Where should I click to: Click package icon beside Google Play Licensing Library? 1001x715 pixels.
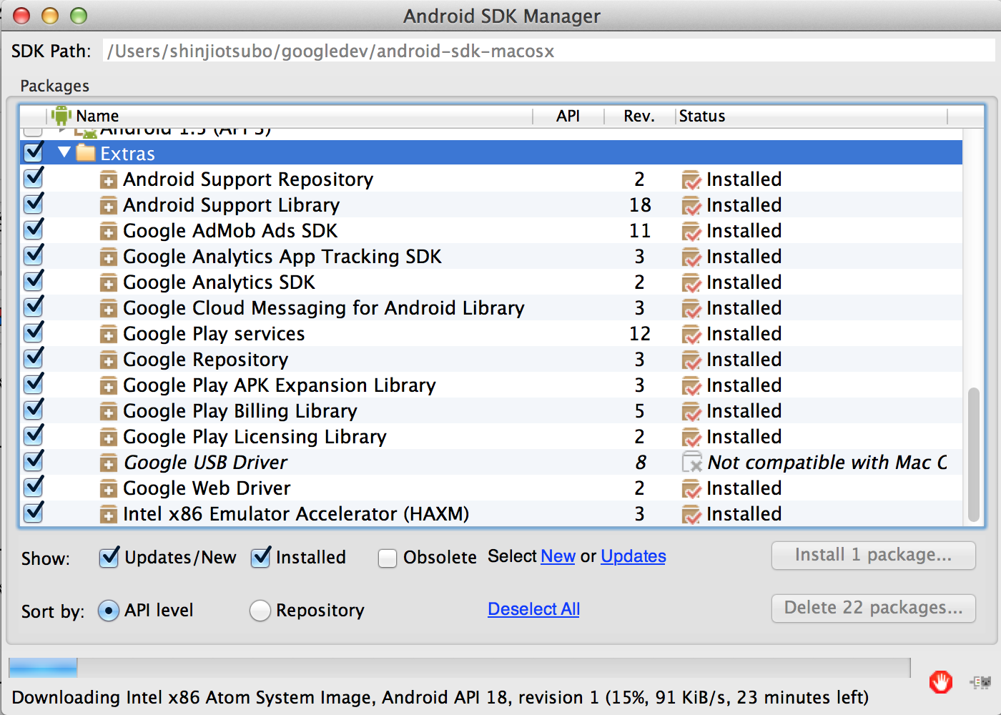[108, 438]
